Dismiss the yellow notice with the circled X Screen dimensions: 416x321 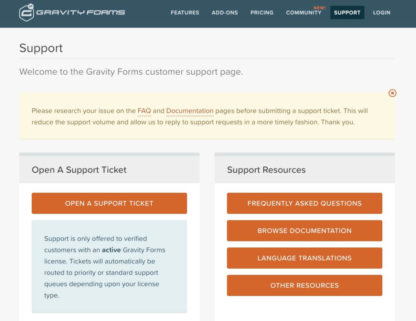392,93
